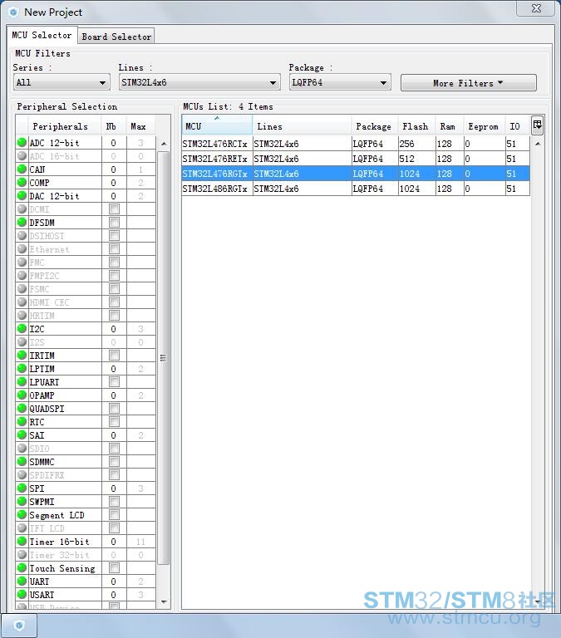Enable the DFSDM peripheral checkbox
This screenshot has height=638, width=561.
(114, 223)
